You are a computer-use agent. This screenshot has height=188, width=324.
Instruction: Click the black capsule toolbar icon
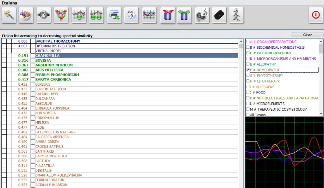click(219, 15)
